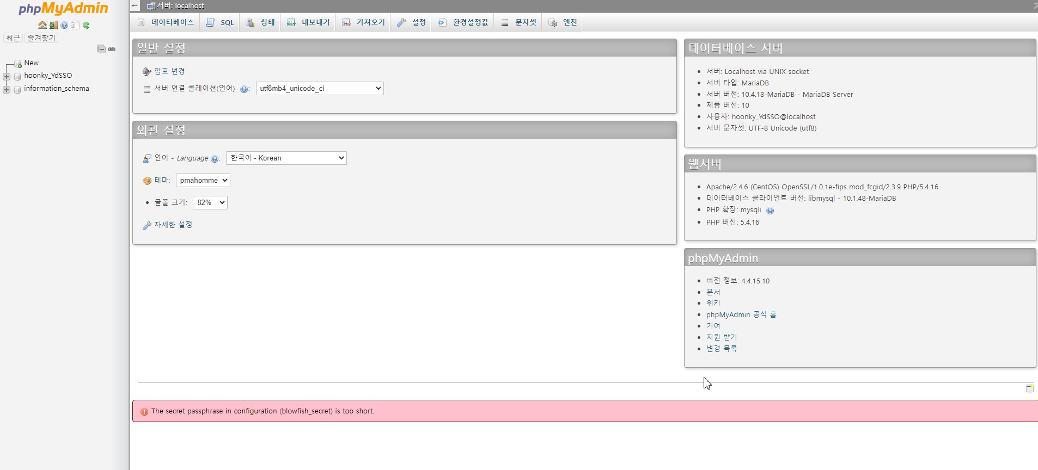Select New database entry in tree
This screenshot has width=1038, height=470.
31,63
